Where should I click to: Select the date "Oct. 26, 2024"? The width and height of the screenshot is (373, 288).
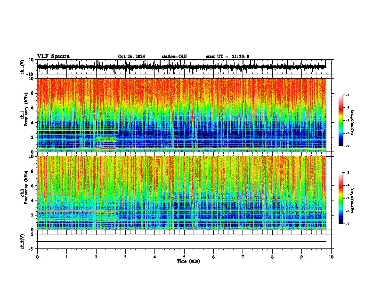(x=131, y=56)
